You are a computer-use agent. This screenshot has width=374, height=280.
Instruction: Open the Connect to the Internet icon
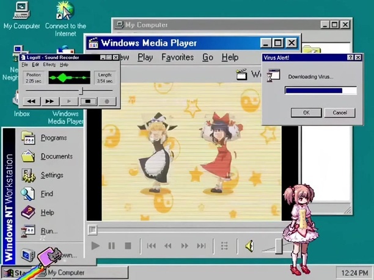click(x=65, y=11)
